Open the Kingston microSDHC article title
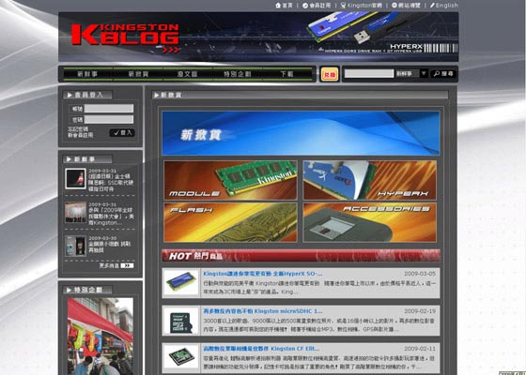Screen dimensions: 526x375 [x=263, y=311]
